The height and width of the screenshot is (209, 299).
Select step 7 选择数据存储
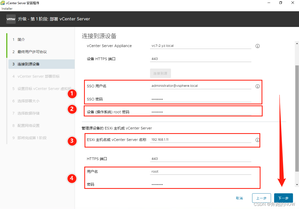click(41, 113)
